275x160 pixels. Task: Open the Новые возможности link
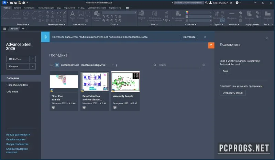[18, 135]
